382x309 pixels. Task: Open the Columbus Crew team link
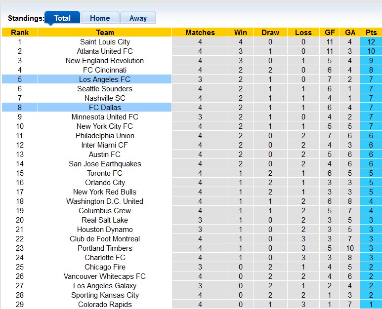click(x=105, y=211)
